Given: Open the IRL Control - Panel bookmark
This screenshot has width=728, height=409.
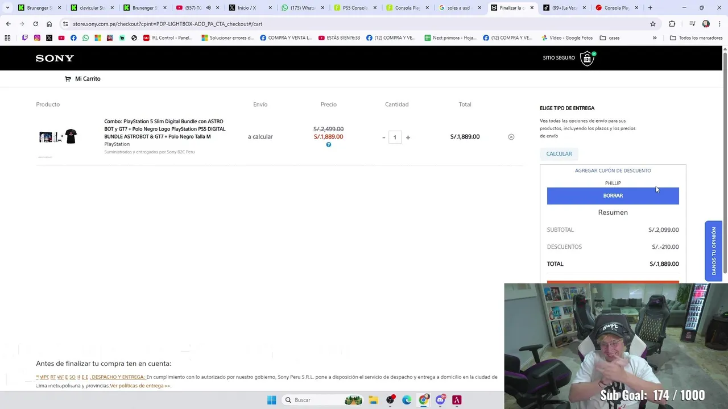Looking at the screenshot, I should [x=168, y=38].
